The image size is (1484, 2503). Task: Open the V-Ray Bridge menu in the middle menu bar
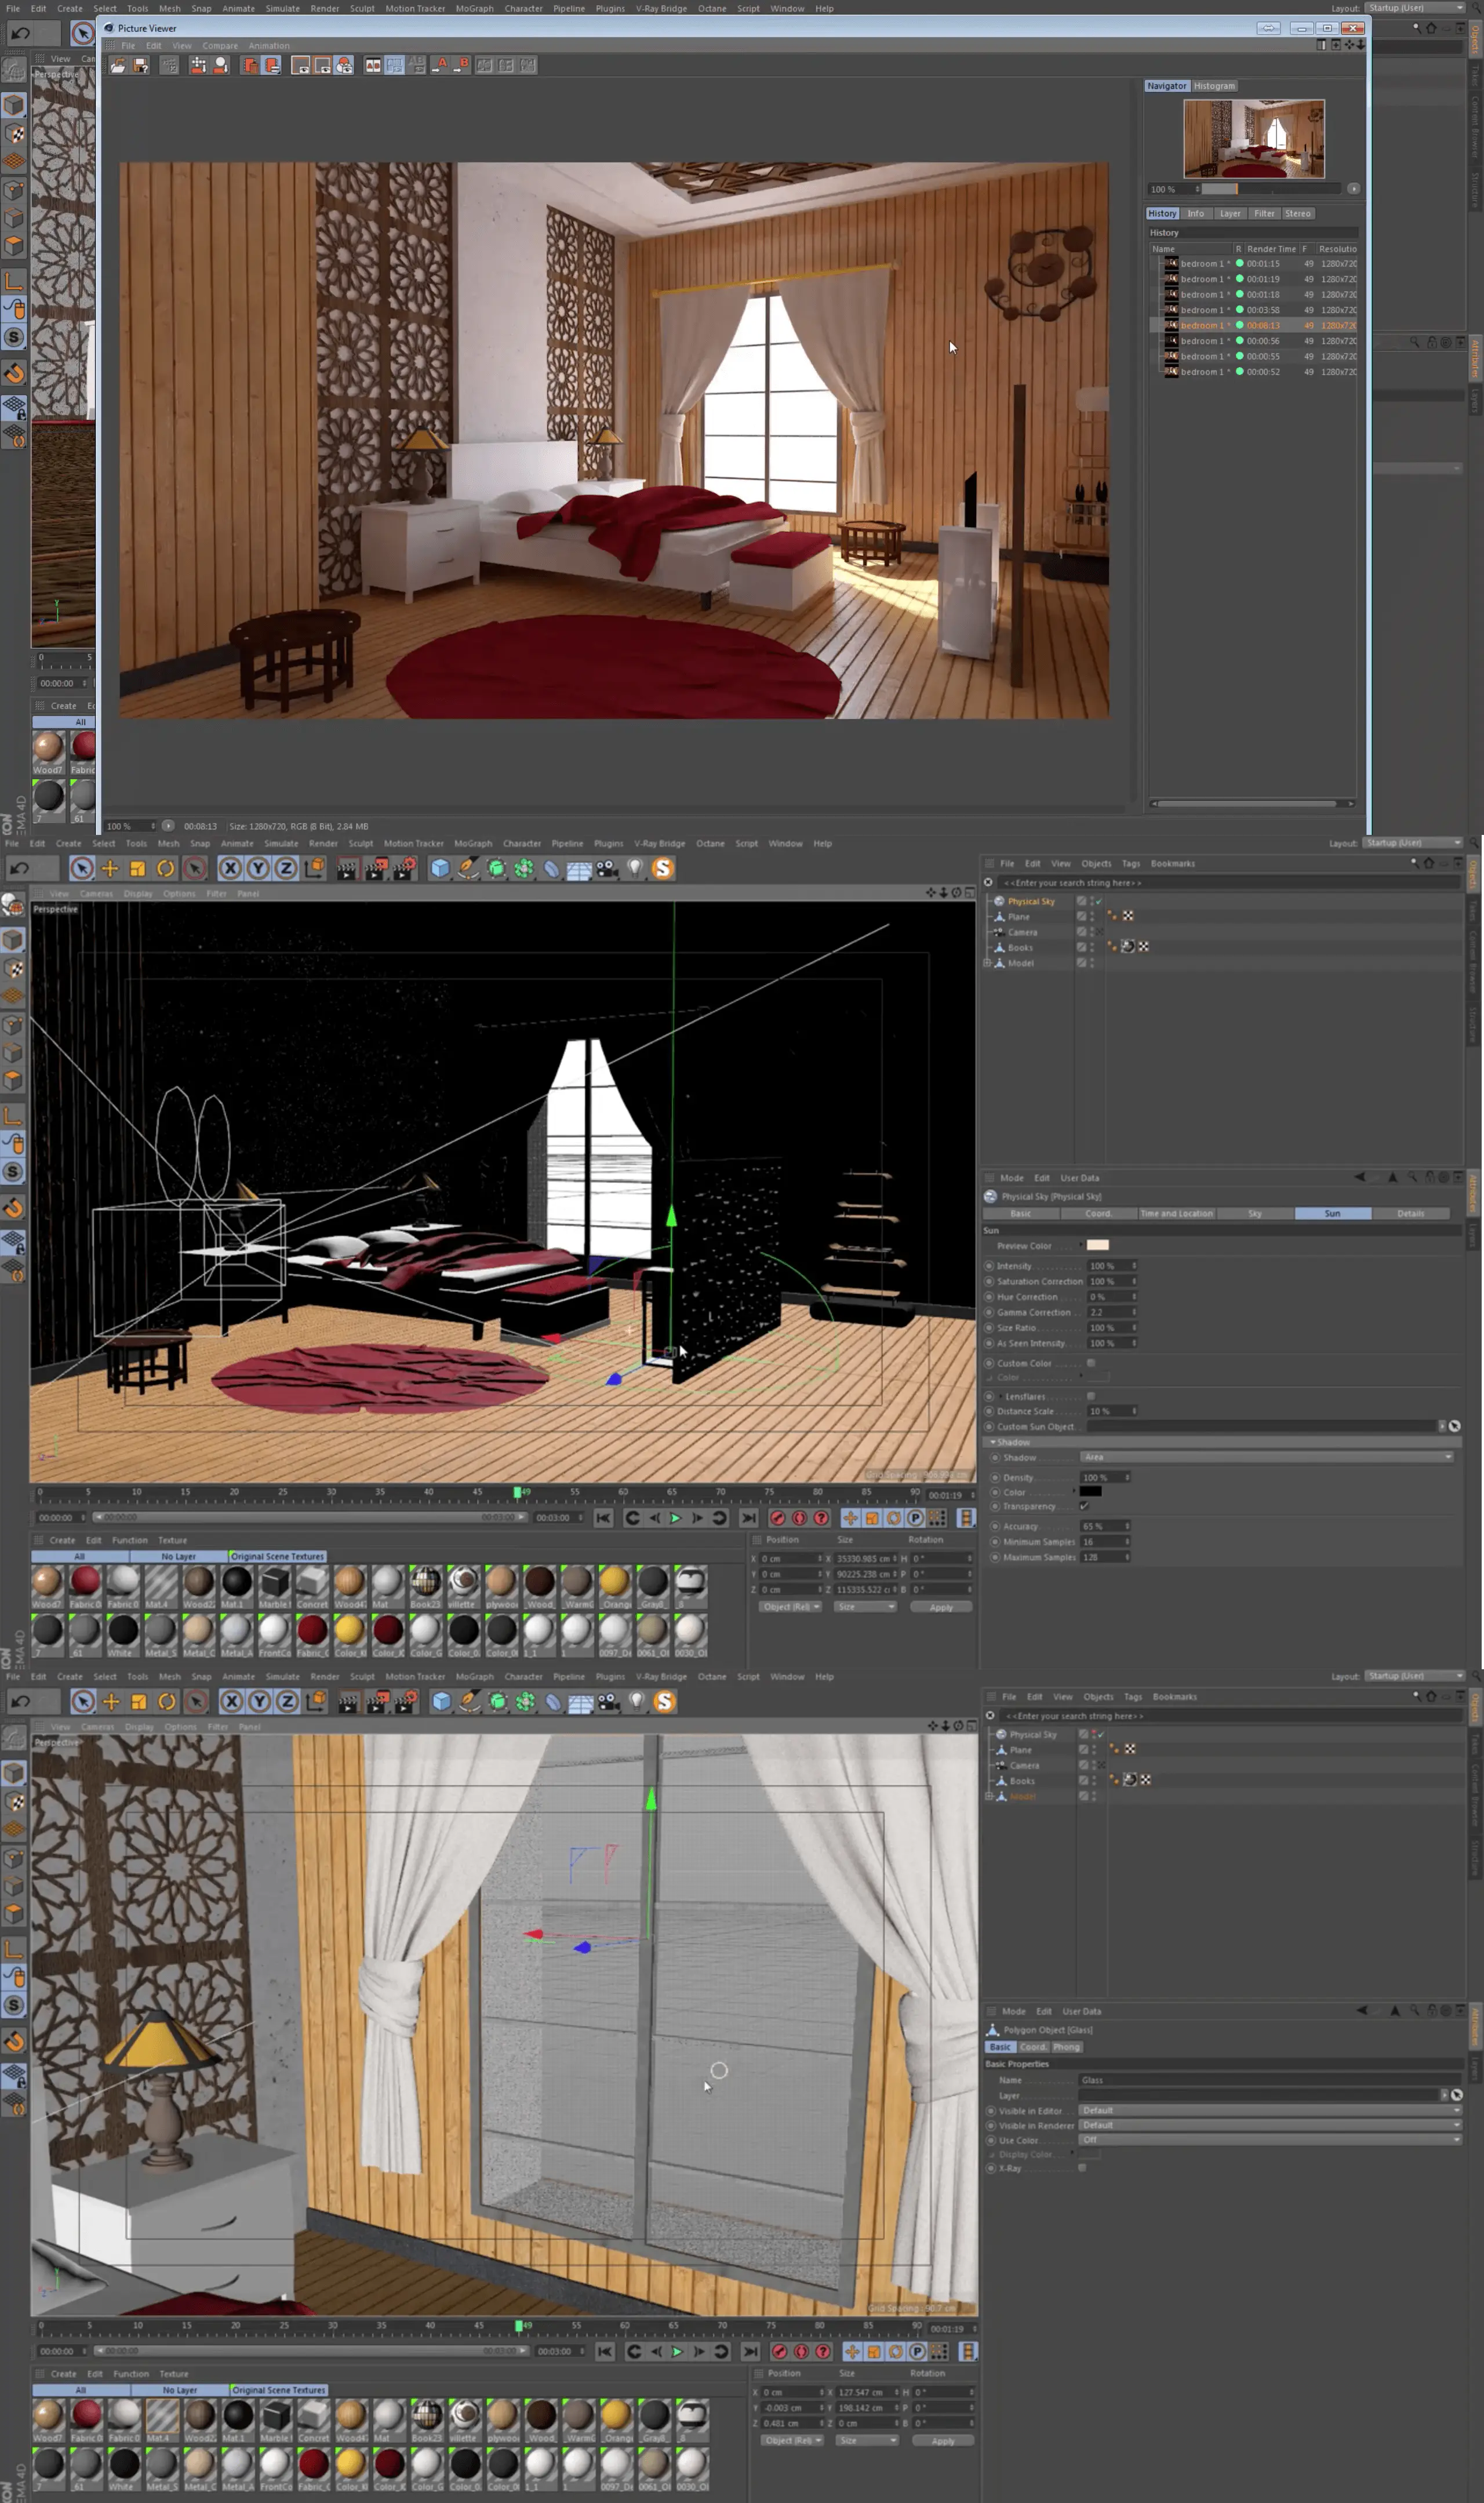coord(659,843)
